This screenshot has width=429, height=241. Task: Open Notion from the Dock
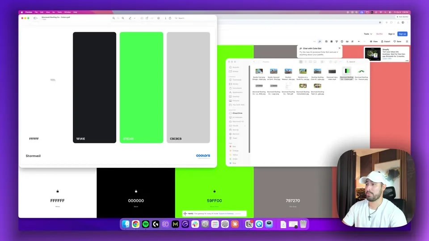pos(249,224)
